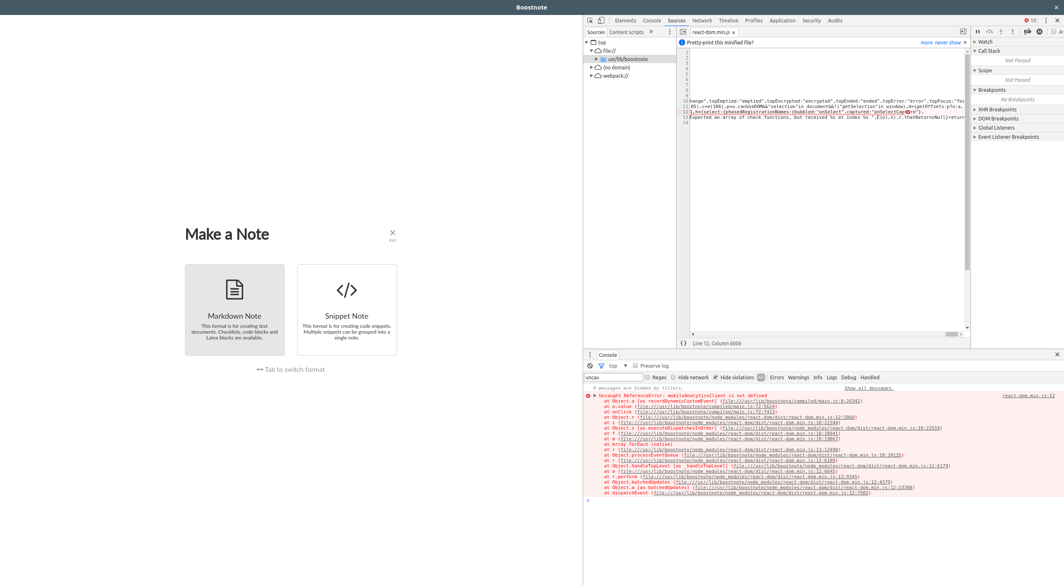The height and width of the screenshot is (585, 1064).
Task: Toggle the device toolbar mode
Action: [x=601, y=20]
